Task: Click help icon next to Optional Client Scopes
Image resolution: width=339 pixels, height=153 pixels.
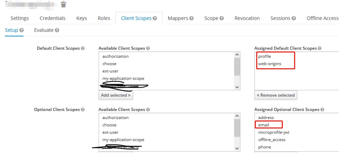Action: (83, 110)
